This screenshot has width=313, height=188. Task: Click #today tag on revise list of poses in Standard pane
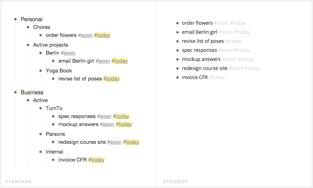[x=112, y=79]
